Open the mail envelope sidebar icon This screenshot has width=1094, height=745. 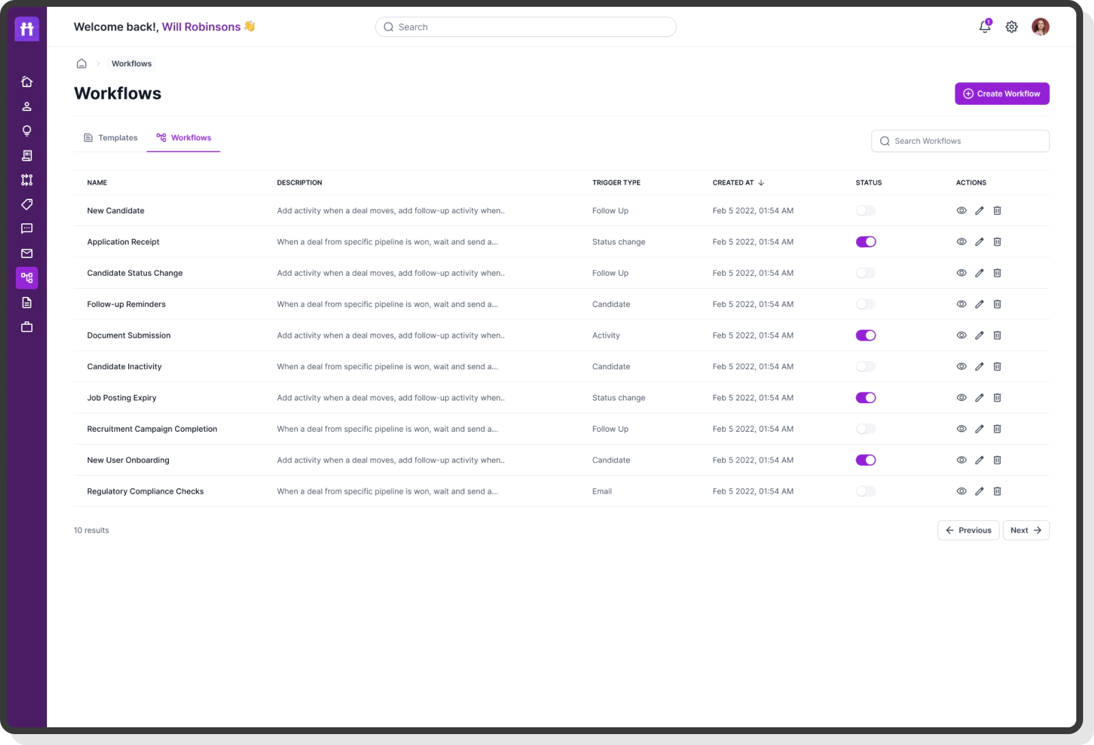27,253
